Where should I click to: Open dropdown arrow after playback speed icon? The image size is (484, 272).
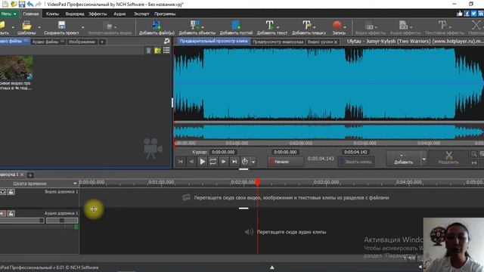pos(253,162)
